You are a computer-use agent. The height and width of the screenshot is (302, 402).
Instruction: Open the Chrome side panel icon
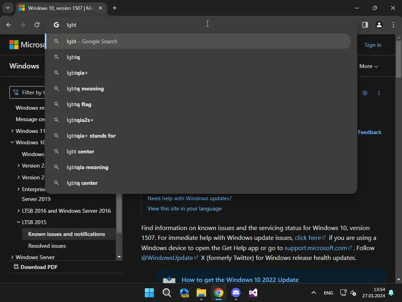coord(365,25)
